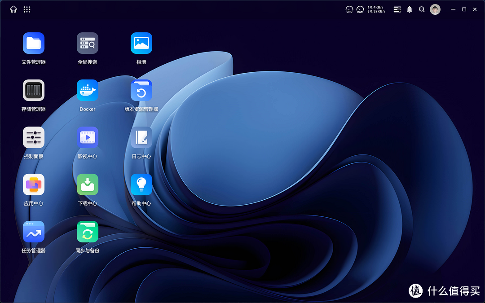Open the user avatar account menu
This screenshot has height=303, width=485.
(435, 9)
